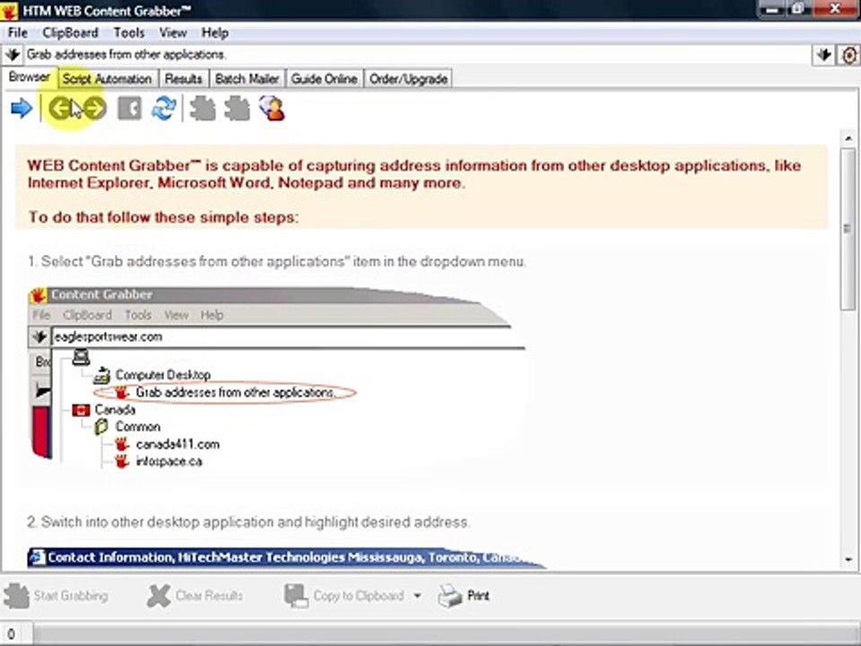Click the 'To do that follow these simple steps' text
This screenshot has height=646, width=861.
(163, 217)
